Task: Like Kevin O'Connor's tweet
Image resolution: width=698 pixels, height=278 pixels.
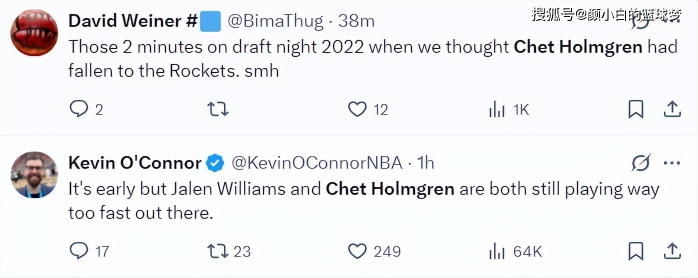Action: click(357, 250)
